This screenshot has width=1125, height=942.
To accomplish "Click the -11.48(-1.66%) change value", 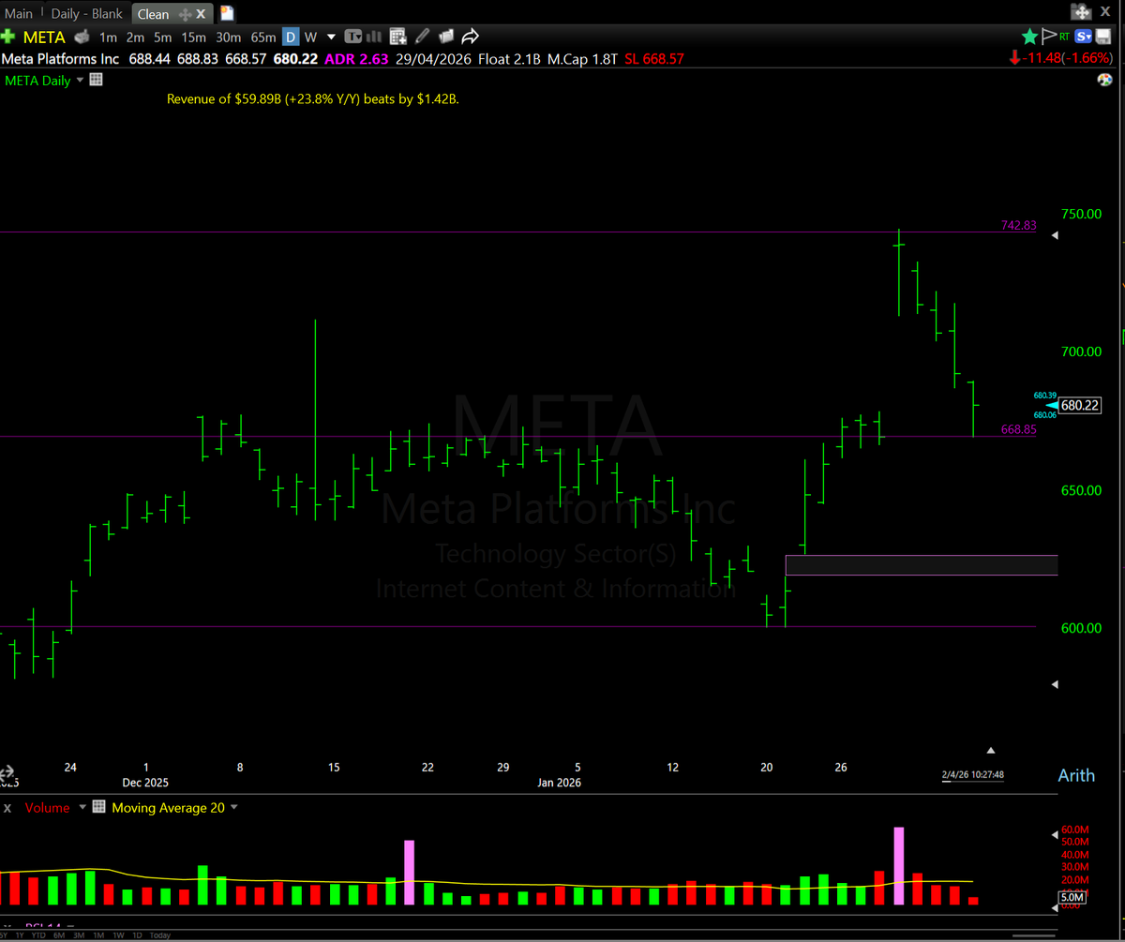I will pos(1068,58).
